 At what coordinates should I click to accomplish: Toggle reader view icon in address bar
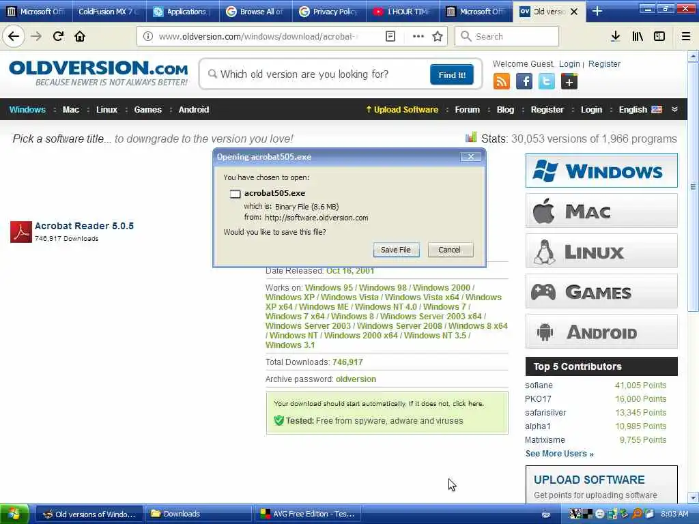click(390, 36)
